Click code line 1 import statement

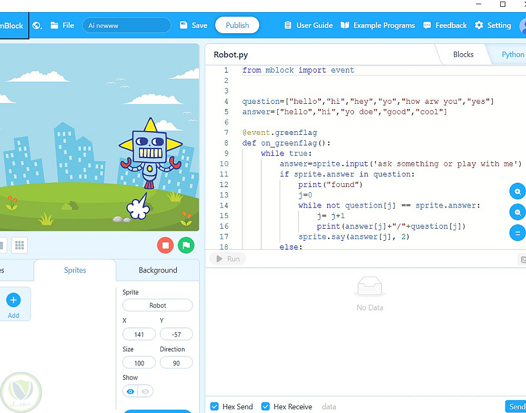[298, 70]
